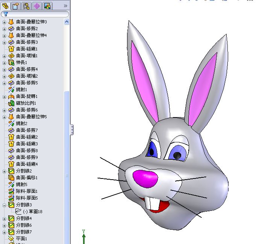This screenshot has height=244, width=259.
Task: Click the feature tree scroll-up arrow
Action: (67, 22)
